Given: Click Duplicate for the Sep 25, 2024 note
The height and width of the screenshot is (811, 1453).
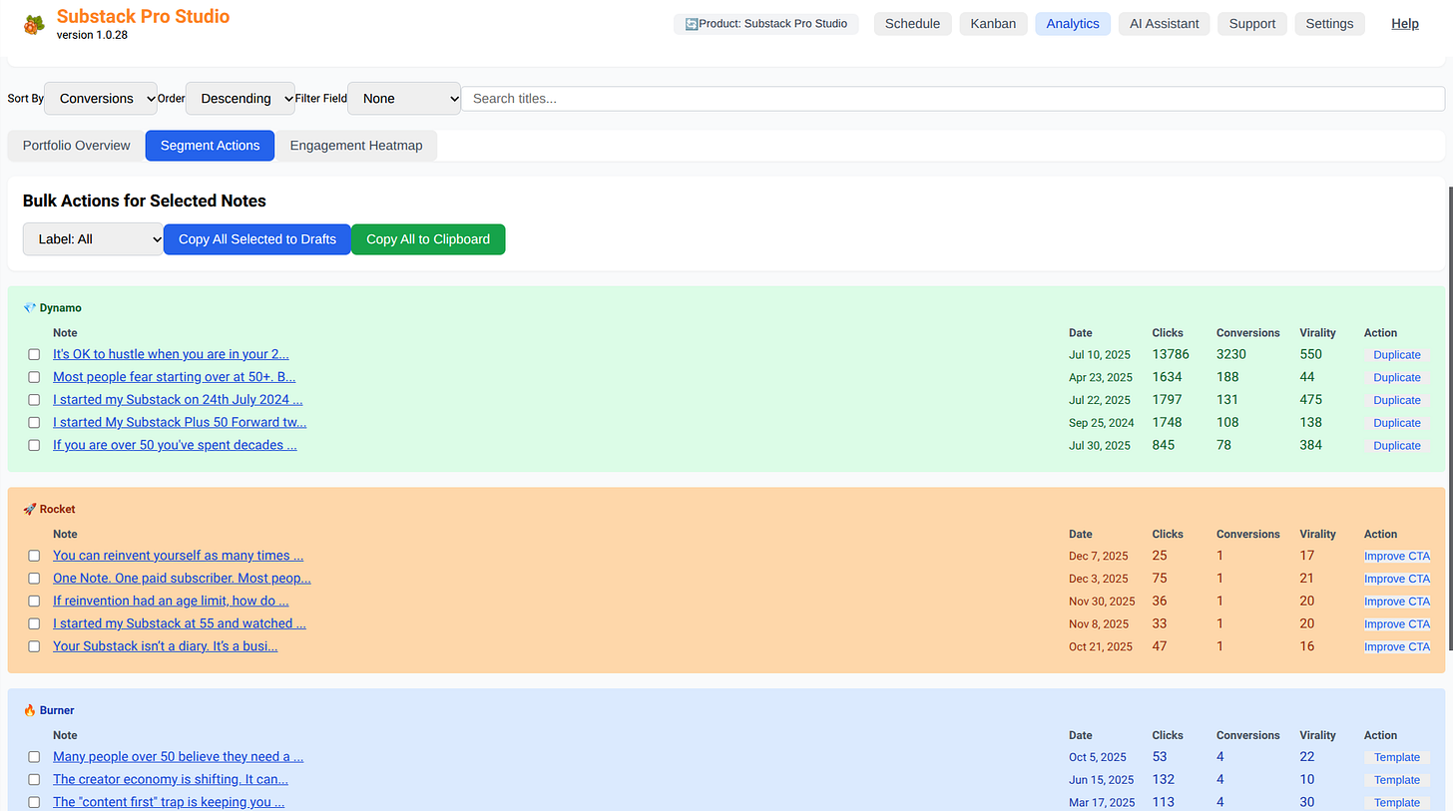Looking at the screenshot, I should point(1397,423).
